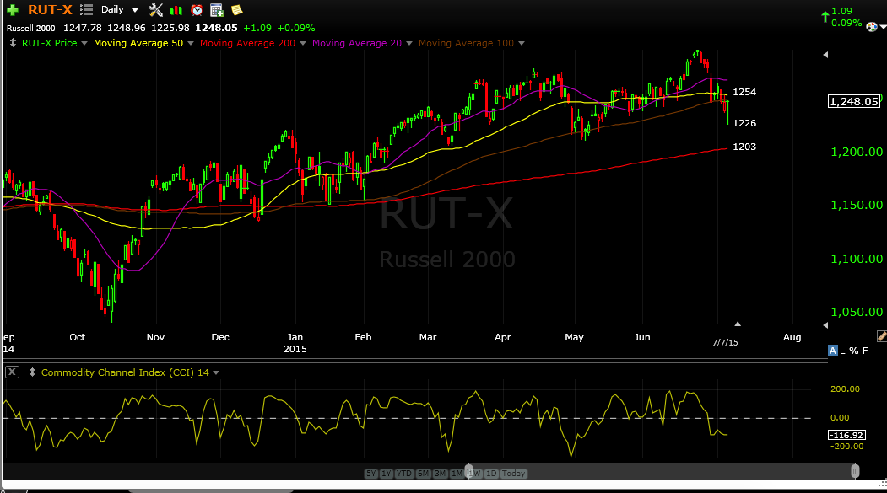This screenshot has width=887, height=493.
Task: Click the up-down arrows icon beside CCI label
Action: tap(32, 372)
